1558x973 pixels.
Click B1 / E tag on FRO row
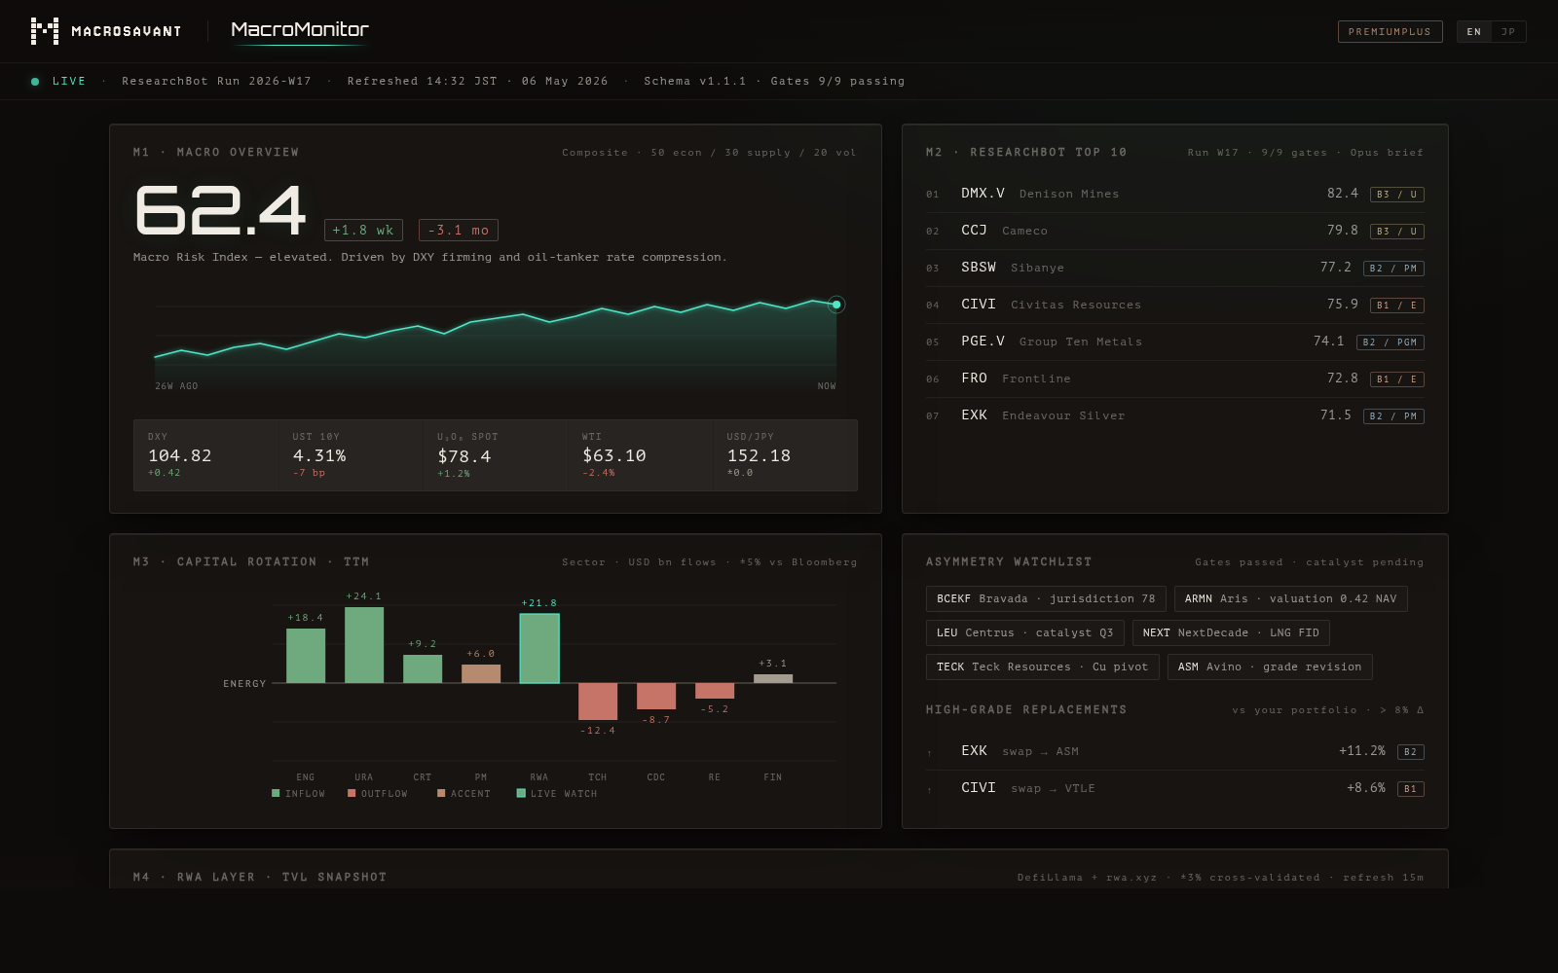click(1397, 379)
